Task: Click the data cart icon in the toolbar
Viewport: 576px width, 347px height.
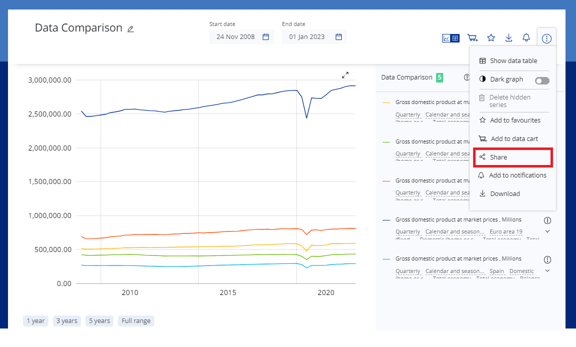Action: pos(472,38)
